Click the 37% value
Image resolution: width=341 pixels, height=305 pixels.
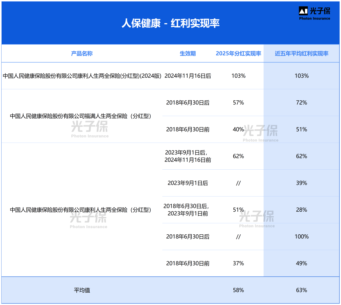click(x=238, y=263)
